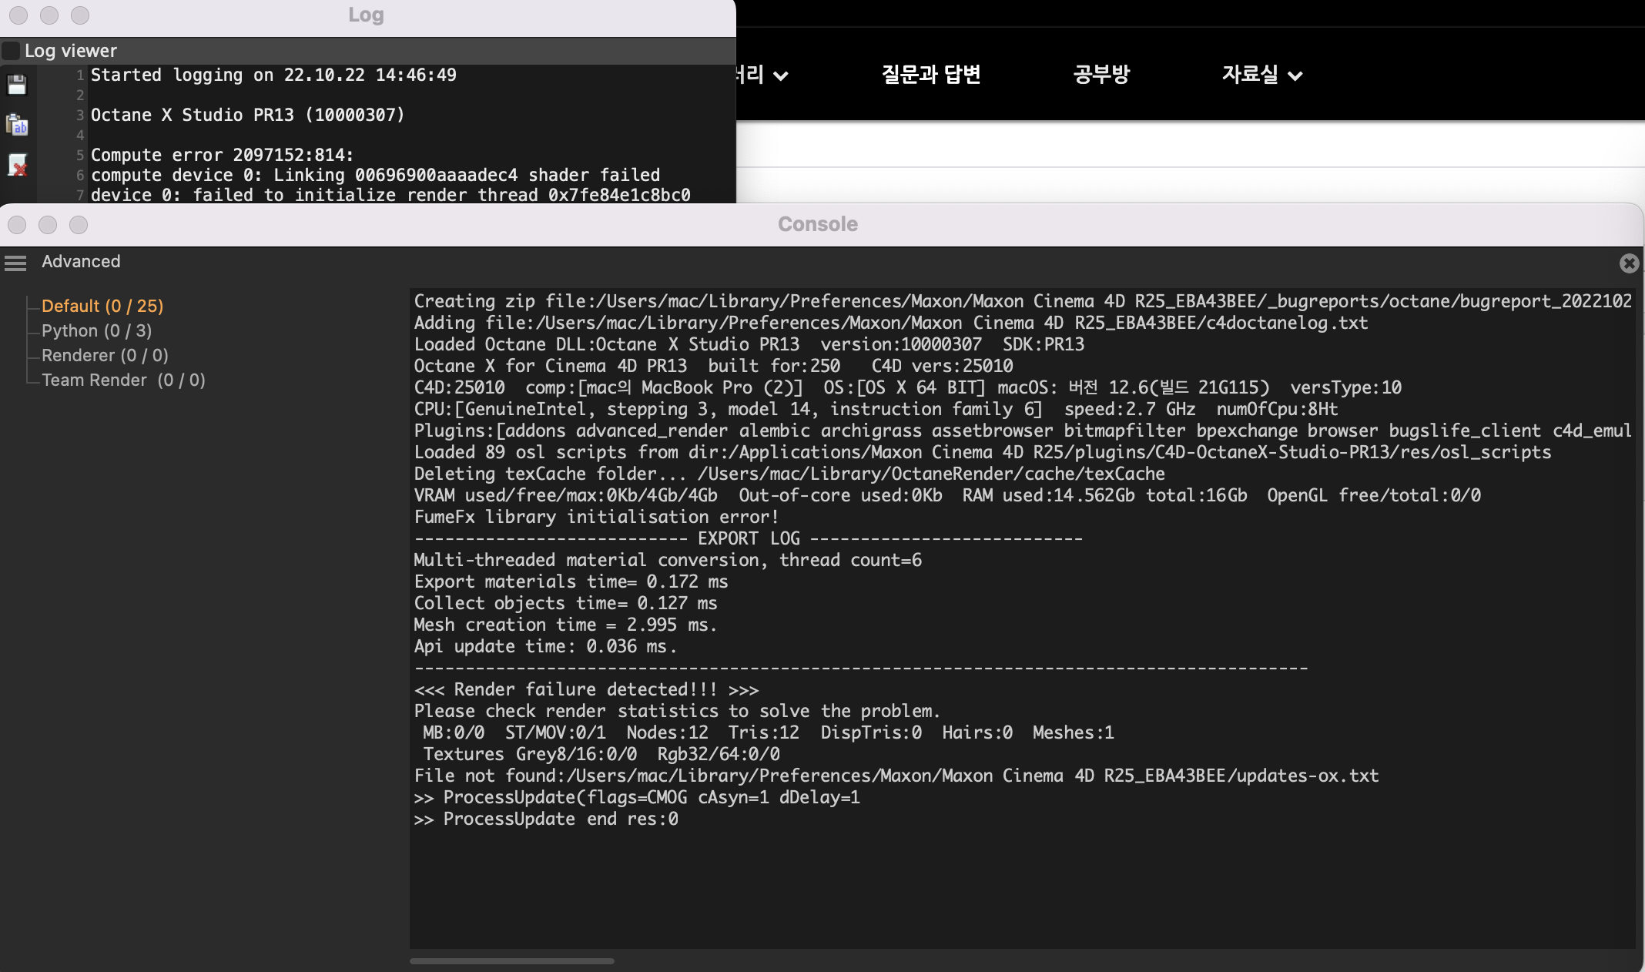
Task: Zoom the Console window
Action: coord(79,225)
